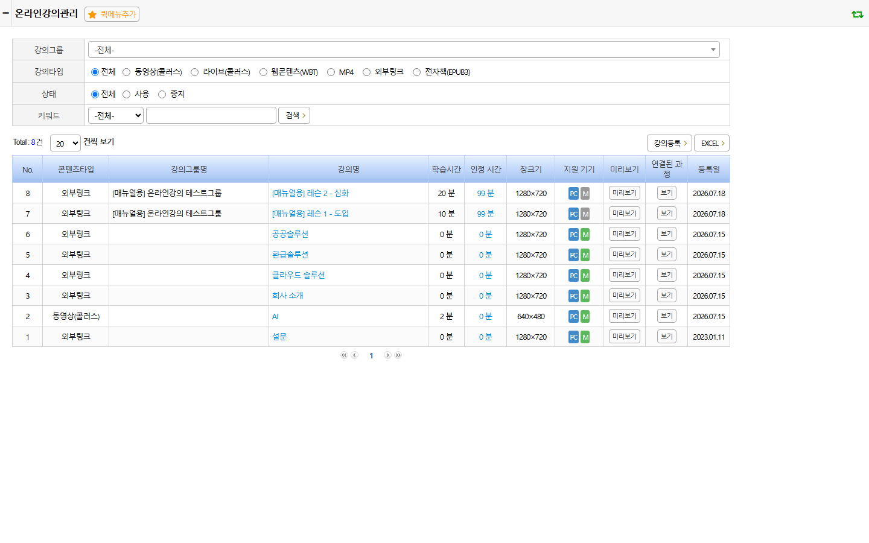The image size is (869, 543).
Task: Click the 검색 search button
Action: (294, 115)
